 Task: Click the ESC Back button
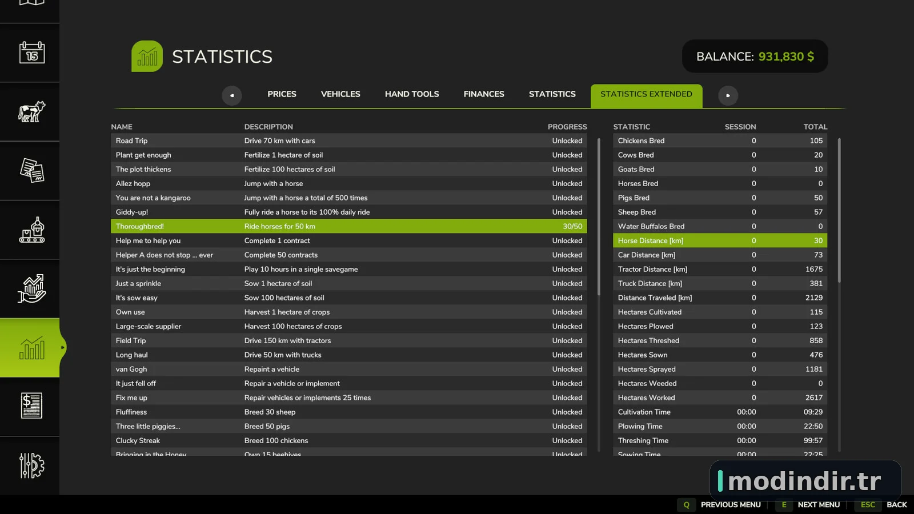pos(881,505)
